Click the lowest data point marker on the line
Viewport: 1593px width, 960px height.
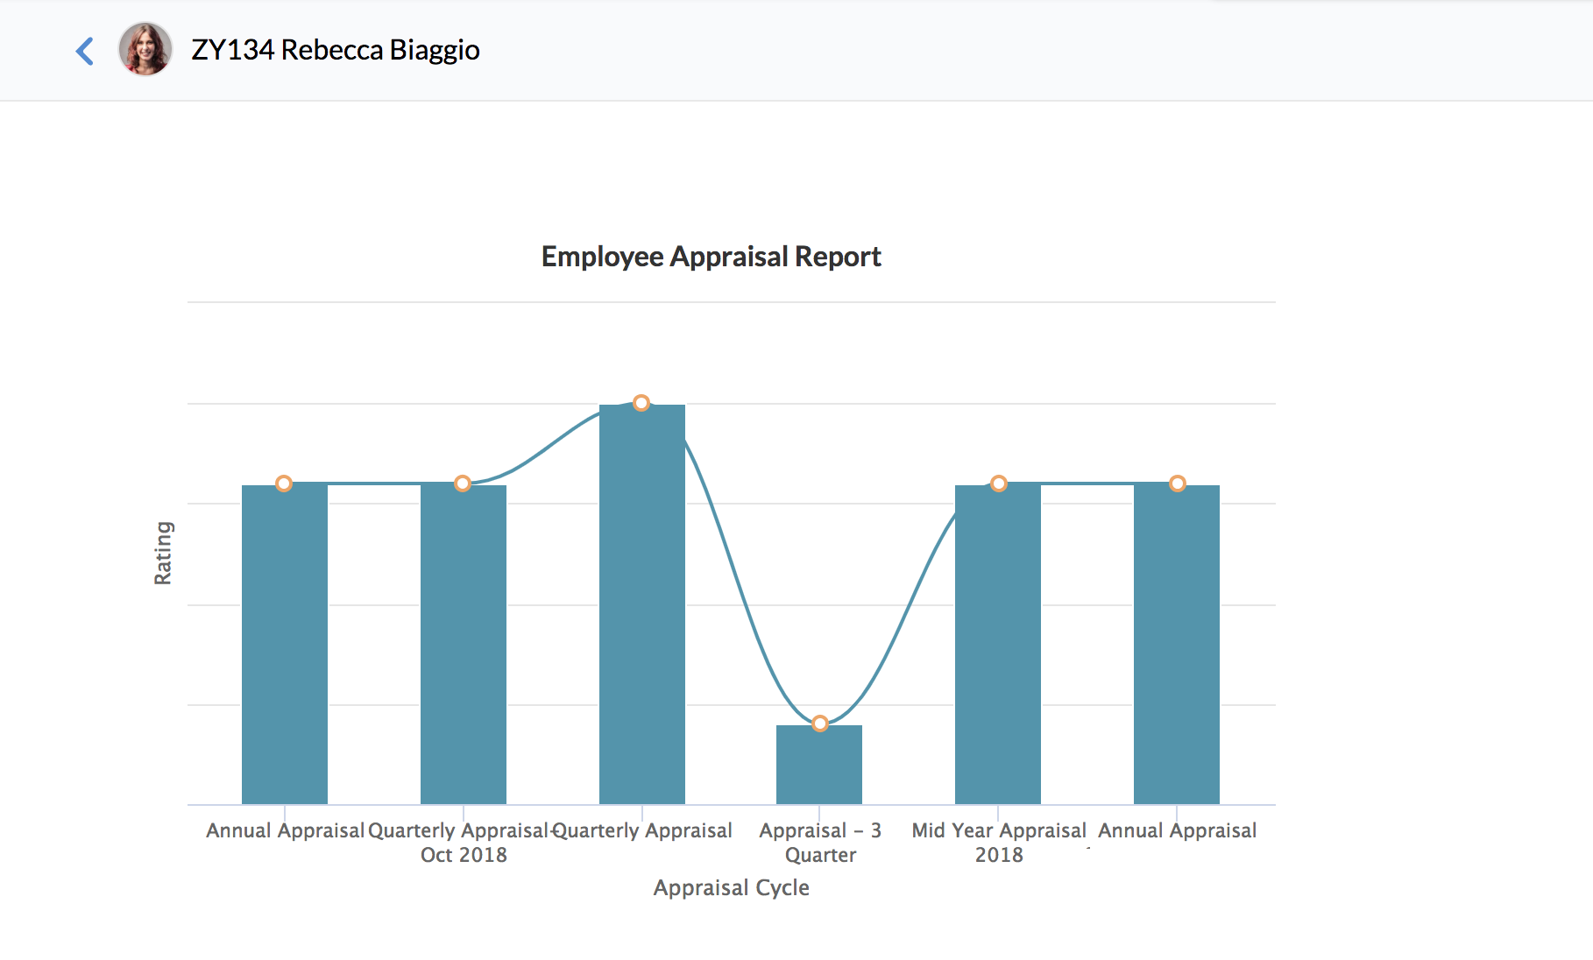(820, 724)
